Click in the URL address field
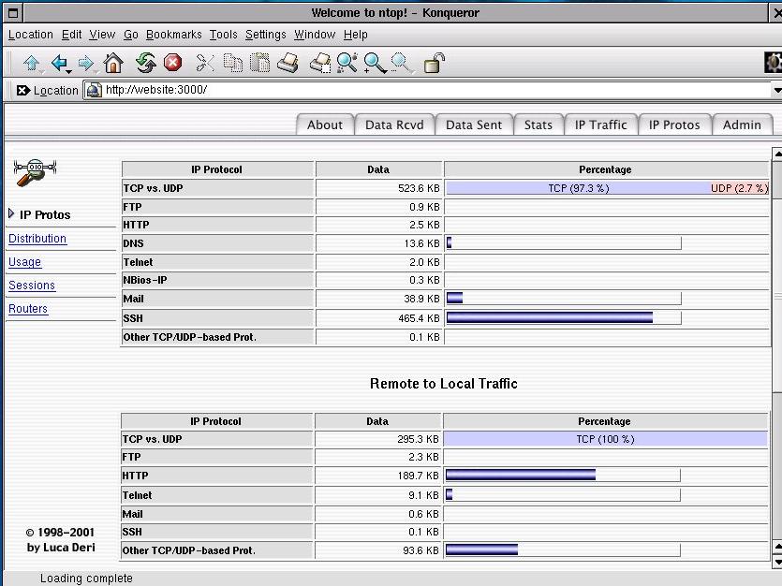 [431, 91]
